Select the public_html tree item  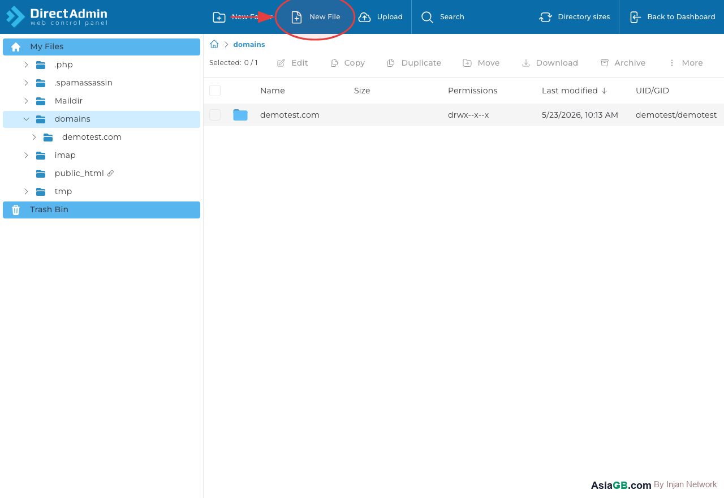click(x=79, y=174)
